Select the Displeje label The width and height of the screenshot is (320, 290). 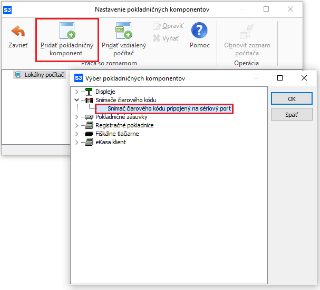[x=105, y=92]
